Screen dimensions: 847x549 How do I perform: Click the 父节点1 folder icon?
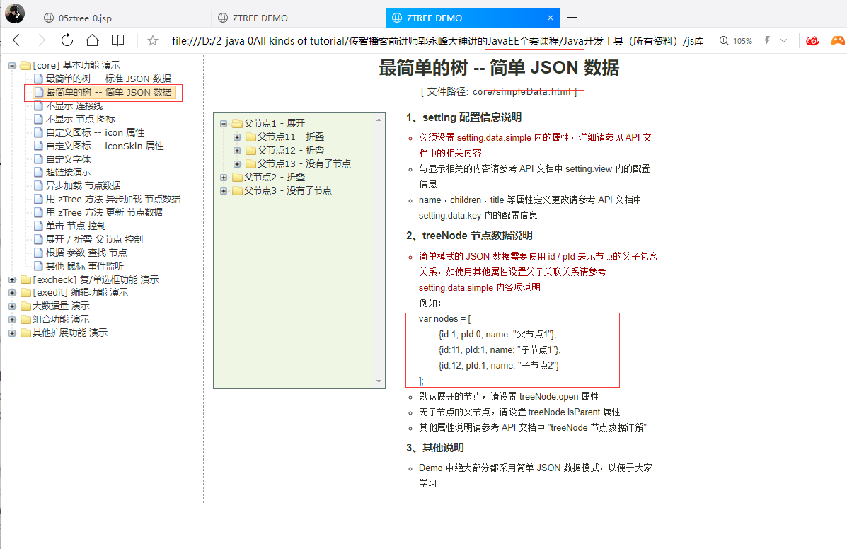[x=237, y=124]
